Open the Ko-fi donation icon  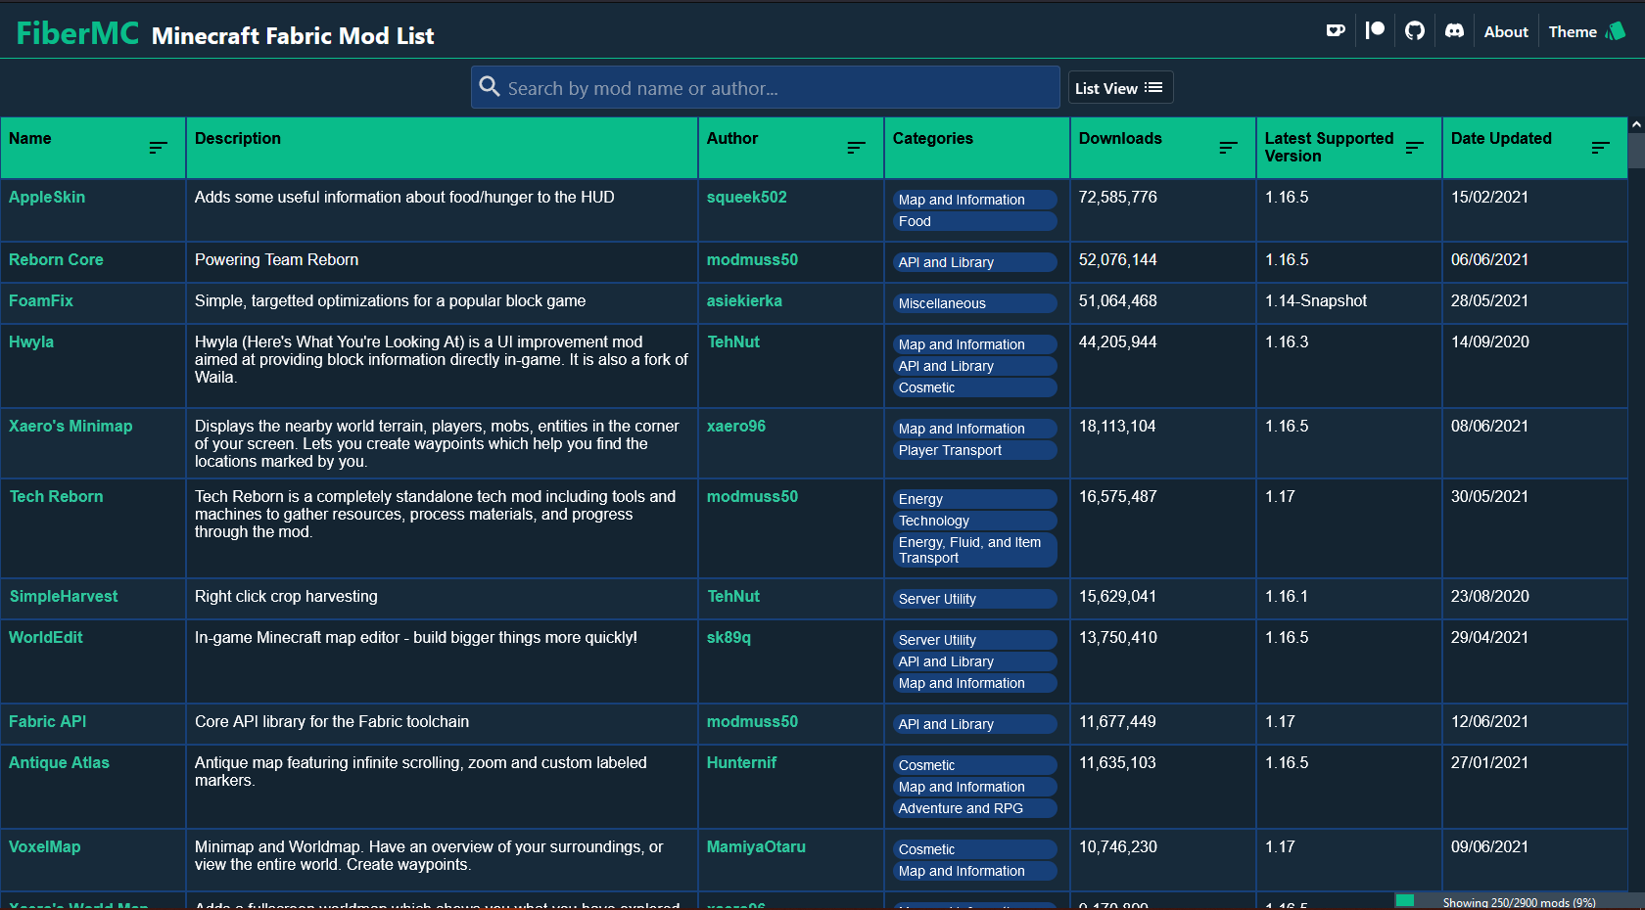(1335, 31)
